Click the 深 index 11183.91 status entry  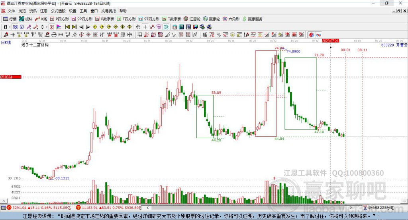[108, 208]
